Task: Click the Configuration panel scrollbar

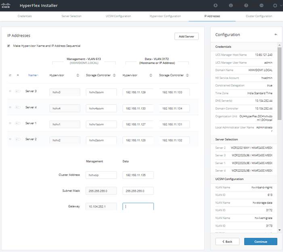Action: click(279, 81)
